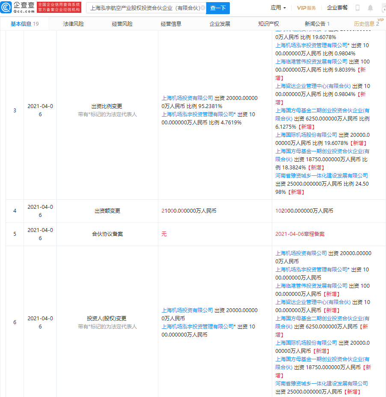
Task: Open 上海机场泓宇投资管理有限公司 link in row 6 after-change column
Action: [312, 269]
